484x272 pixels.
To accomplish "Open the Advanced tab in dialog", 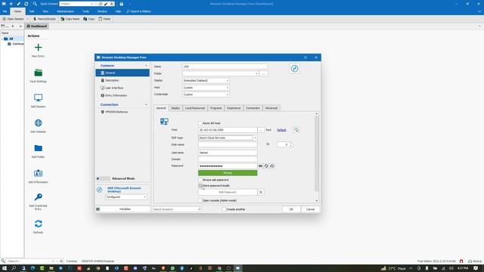I will [271, 108].
